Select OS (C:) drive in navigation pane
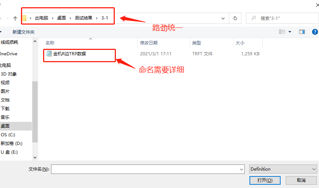This screenshot has width=319, height=188. (x=8, y=135)
